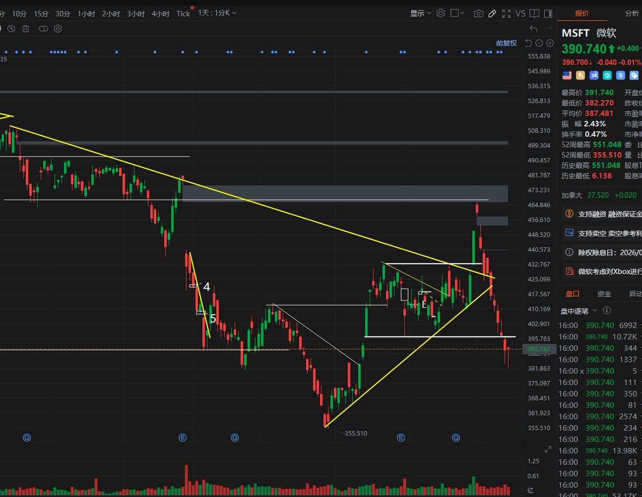The height and width of the screenshot is (497, 642).
Task: Enter fullscreen chart mode
Action: click(x=506, y=13)
